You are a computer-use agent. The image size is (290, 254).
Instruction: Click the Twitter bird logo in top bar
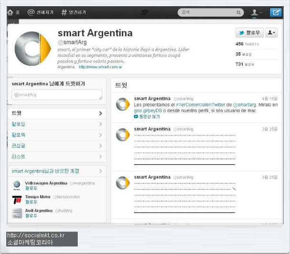[145, 12]
